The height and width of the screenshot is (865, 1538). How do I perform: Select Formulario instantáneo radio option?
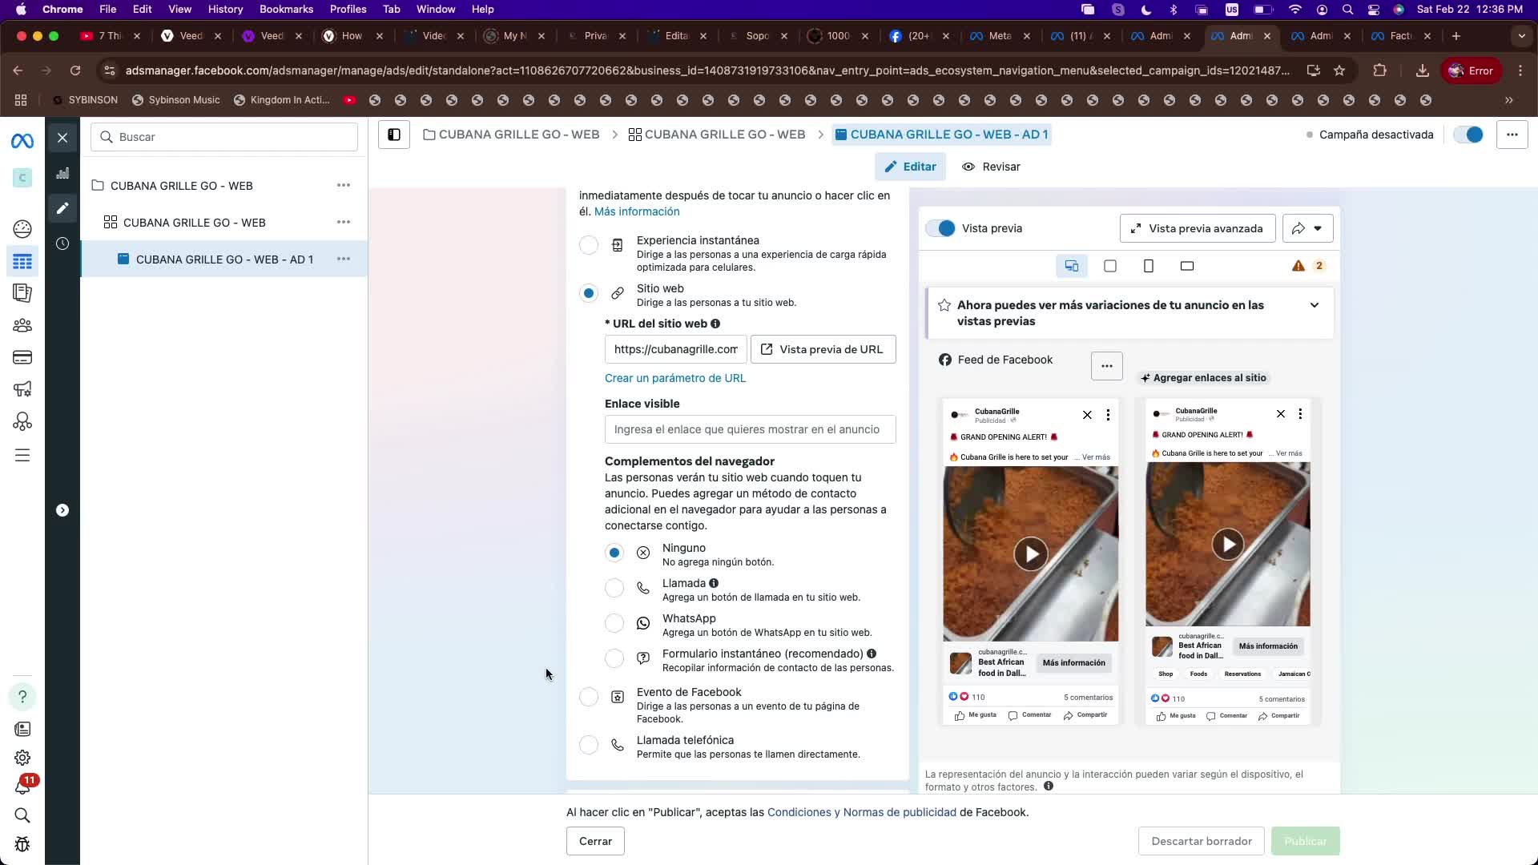[614, 658]
